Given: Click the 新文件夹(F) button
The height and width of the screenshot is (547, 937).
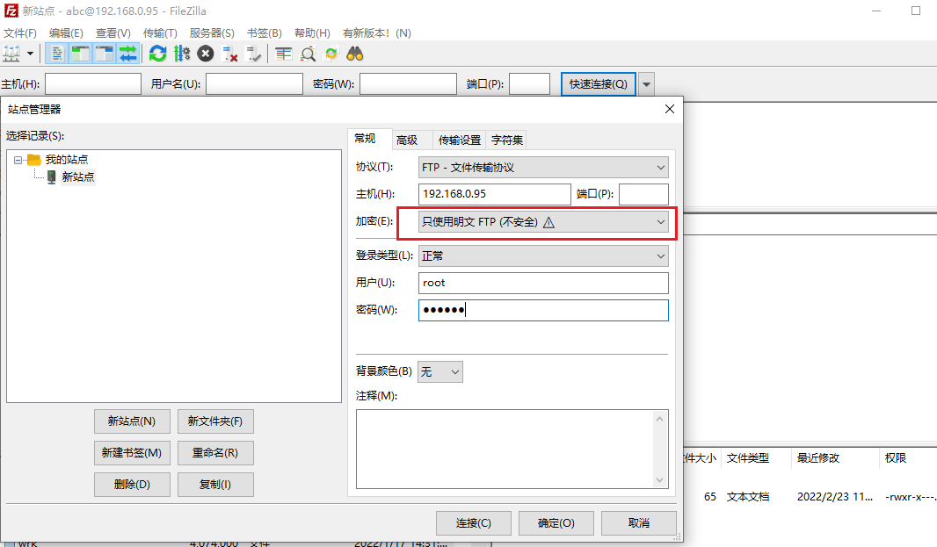Looking at the screenshot, I should pos(215,421).
